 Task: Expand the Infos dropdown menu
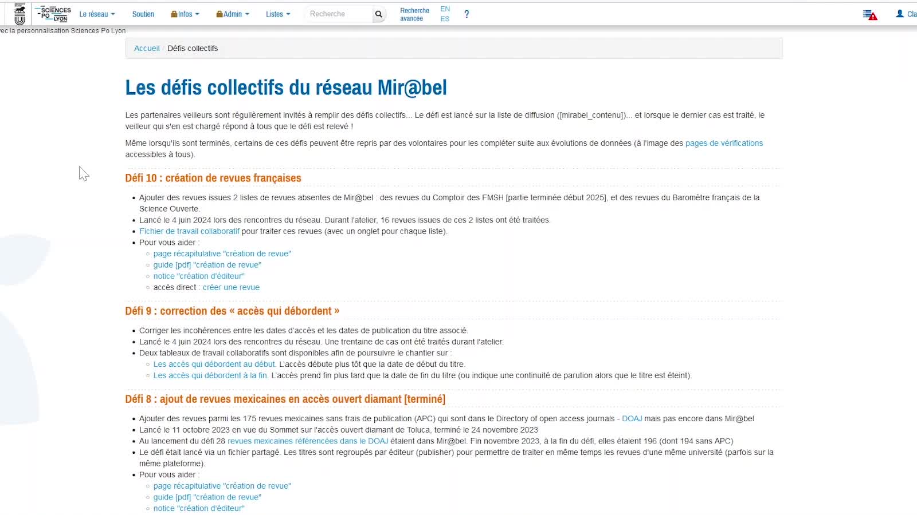click(x=185, y=14)
